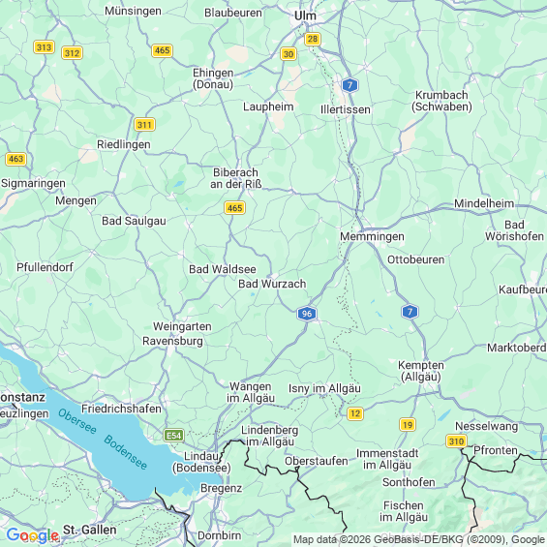Click the Friedrichshafen town label
Viewport: 547px width, 547px height.
pyautogui.click(x=121, y=409)
